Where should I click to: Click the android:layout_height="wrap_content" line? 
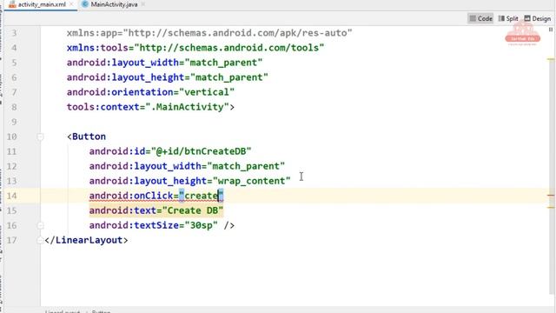189,181
